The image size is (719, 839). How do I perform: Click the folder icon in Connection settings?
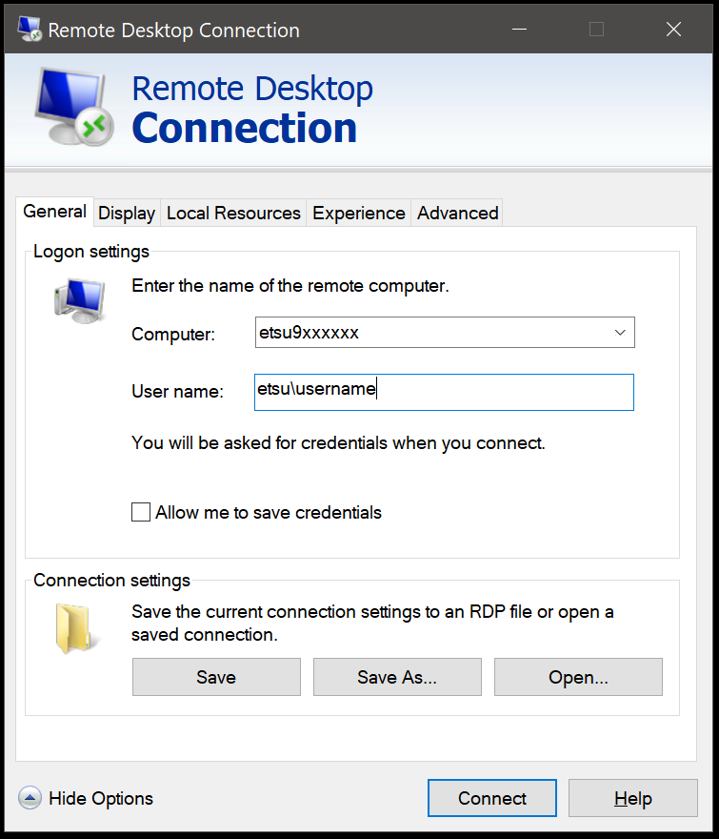[71, 628]
